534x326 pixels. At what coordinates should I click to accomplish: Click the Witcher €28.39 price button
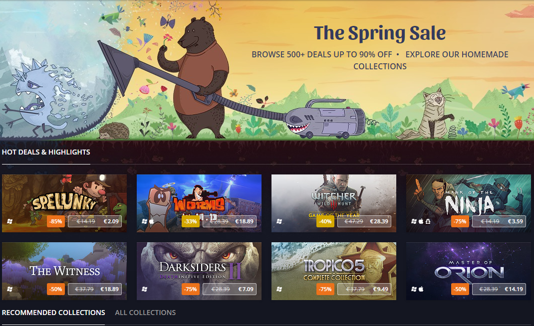364,221
